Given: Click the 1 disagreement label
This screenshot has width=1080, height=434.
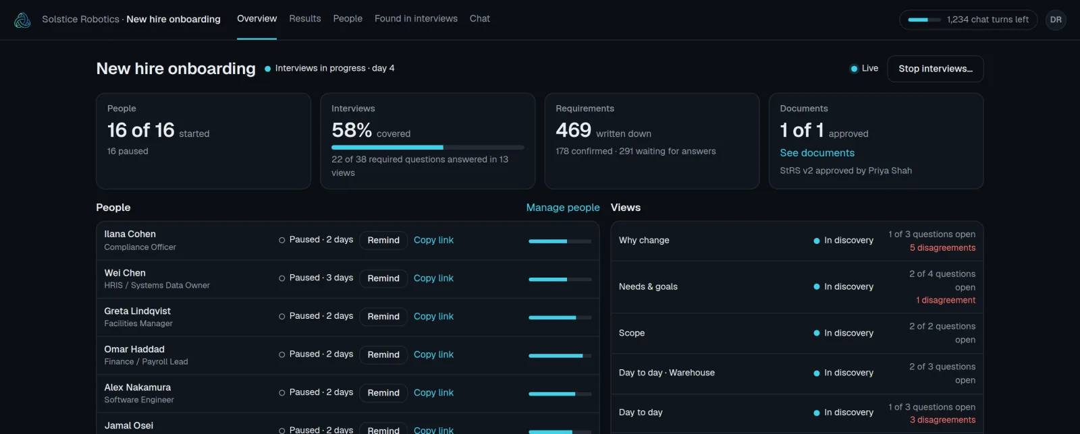Looking at the screenshot, I should click(x=946, y=301).
